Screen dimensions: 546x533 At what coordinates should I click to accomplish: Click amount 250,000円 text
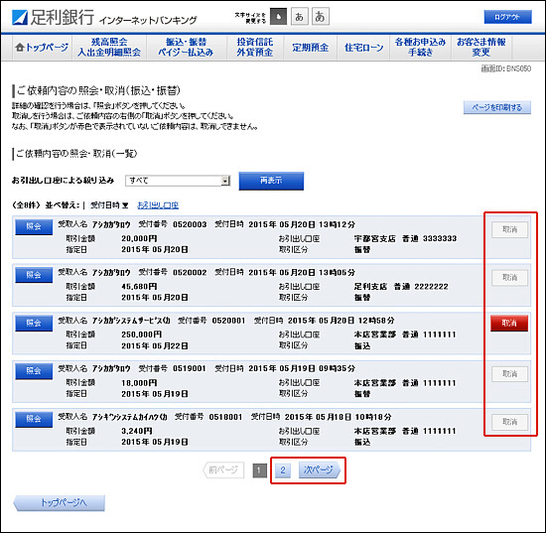[x=141, y=334]
